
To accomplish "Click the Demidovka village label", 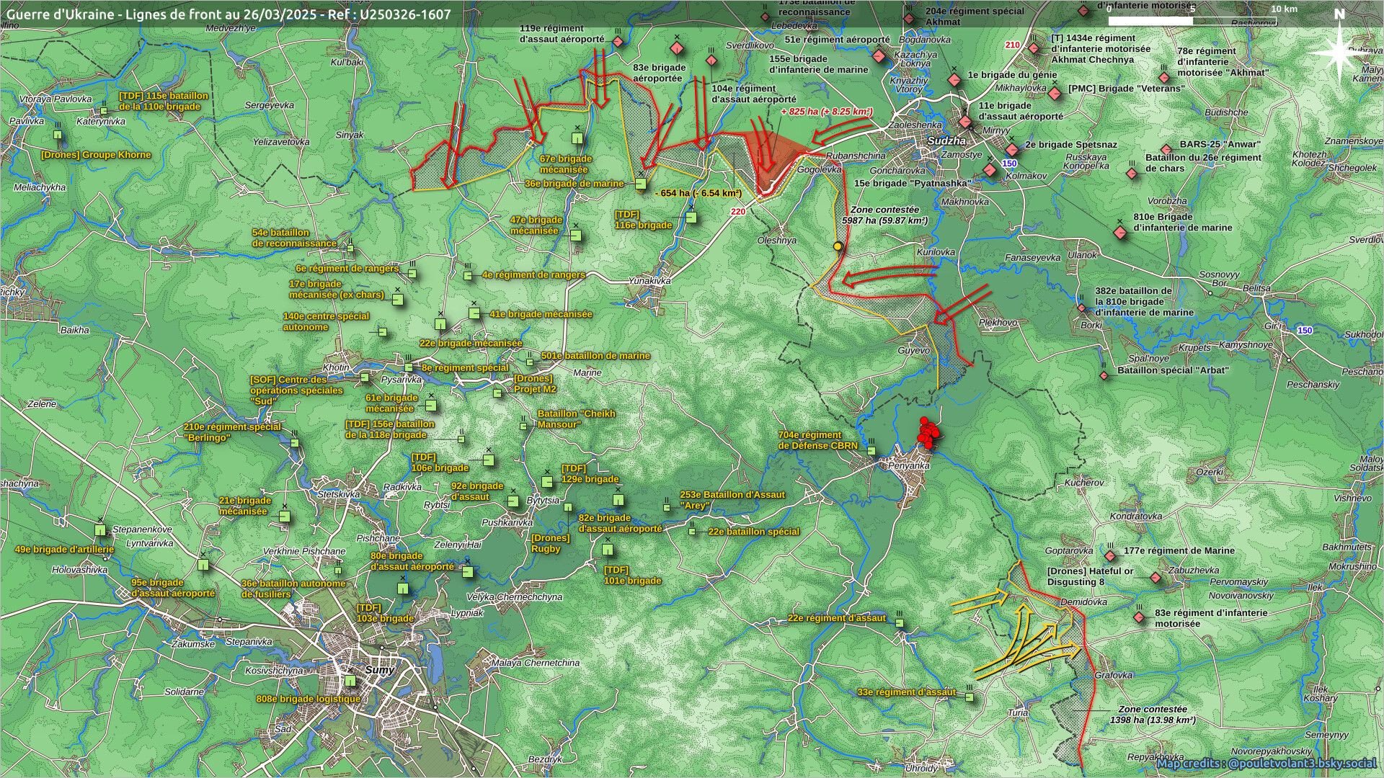I will click(1084, 602).
